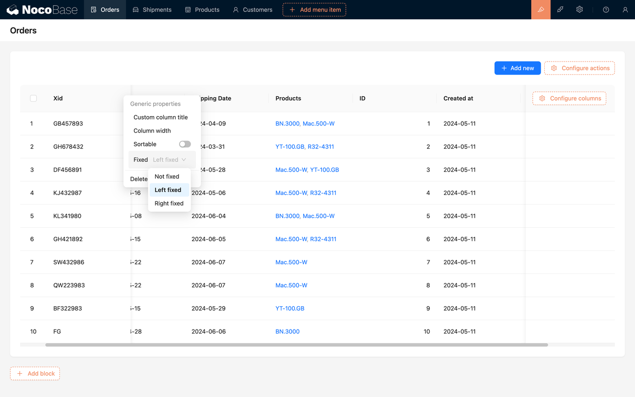Open the user profile icon
This screenshot has width=635, height=397.
pos(626,9)
